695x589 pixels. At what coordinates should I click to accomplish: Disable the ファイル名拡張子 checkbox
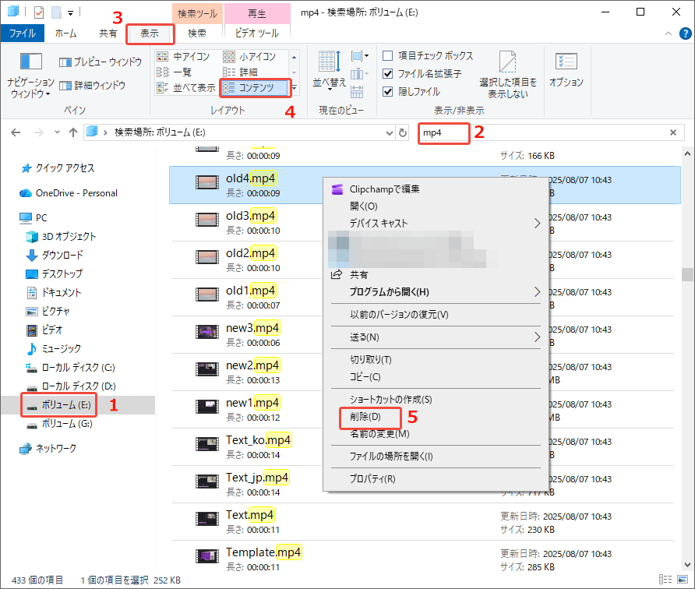386,72
